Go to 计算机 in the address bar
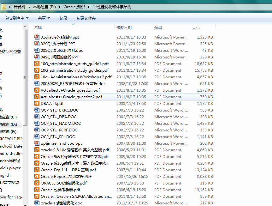 20,7
